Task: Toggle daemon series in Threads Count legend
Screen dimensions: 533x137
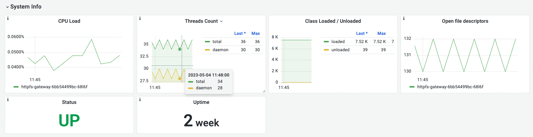Action: pos(220,50)
